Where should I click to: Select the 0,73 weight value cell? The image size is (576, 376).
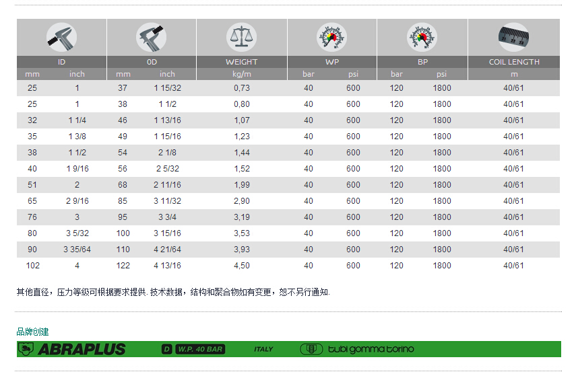(241, 88)
